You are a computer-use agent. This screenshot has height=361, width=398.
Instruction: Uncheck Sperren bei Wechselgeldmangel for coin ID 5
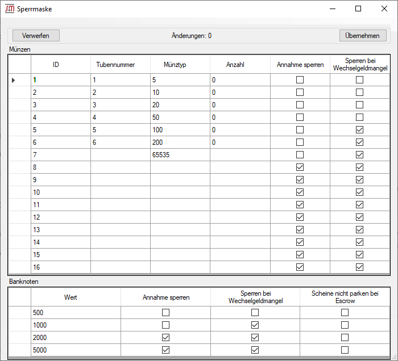(359, 130)
